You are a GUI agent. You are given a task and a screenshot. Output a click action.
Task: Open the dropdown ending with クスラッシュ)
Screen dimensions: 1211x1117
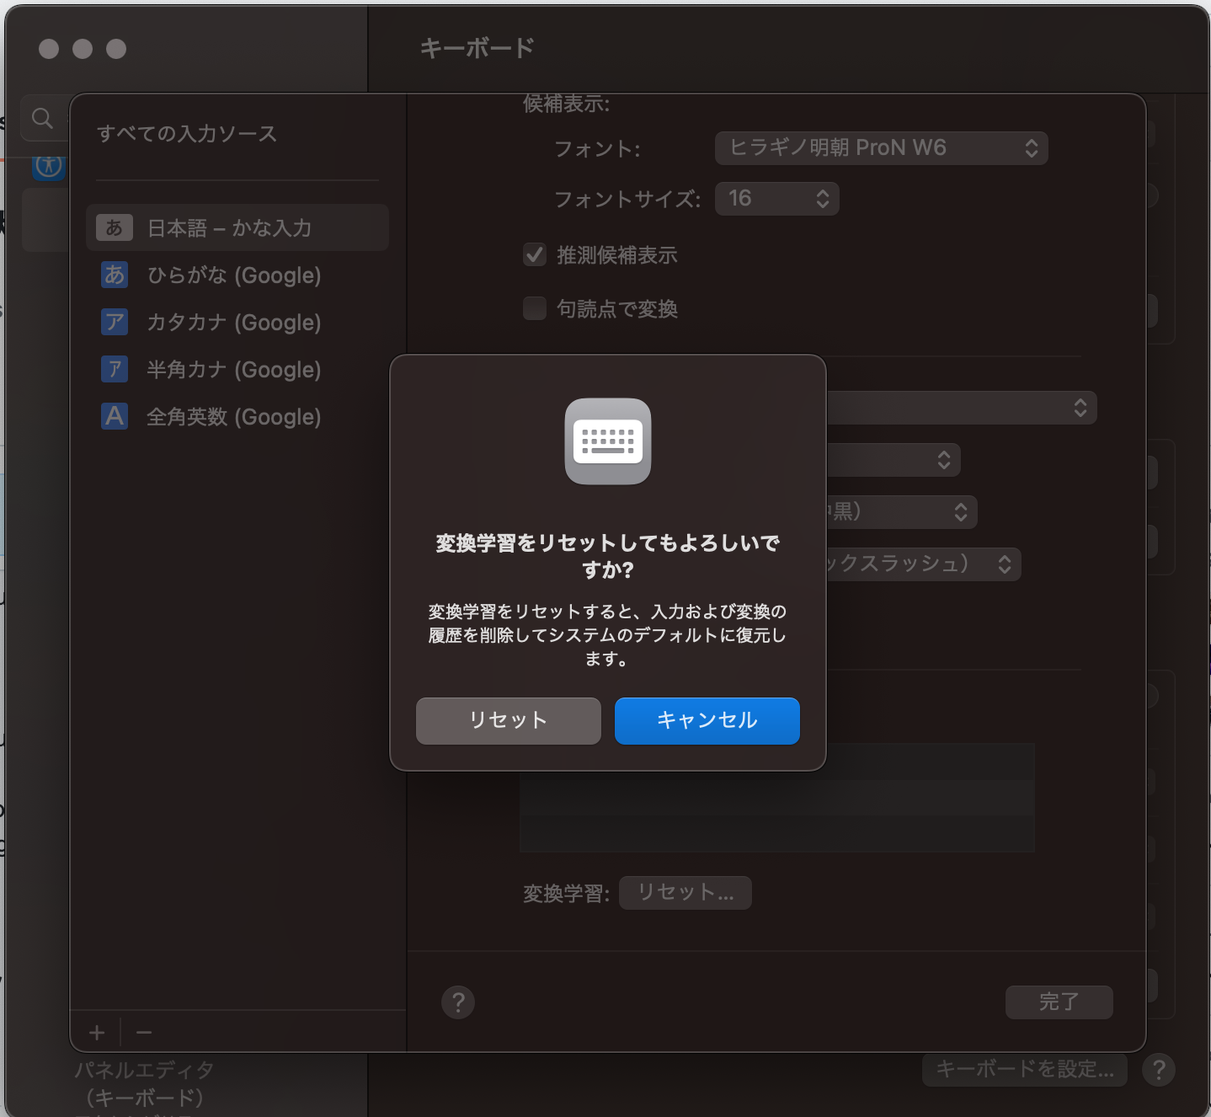pos(924,564)
